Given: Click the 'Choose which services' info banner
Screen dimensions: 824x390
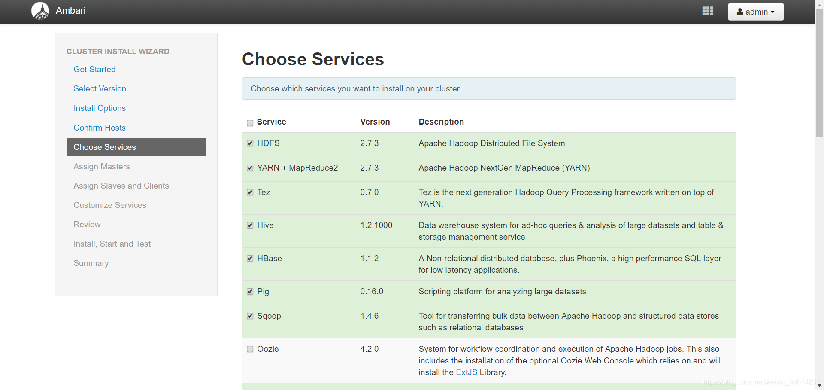Looking at the screenshot, I should click(489, 88).
